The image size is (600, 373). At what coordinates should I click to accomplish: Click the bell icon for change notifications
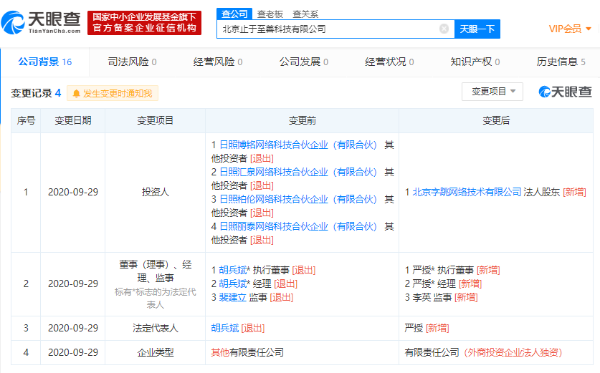pos(76,93)
